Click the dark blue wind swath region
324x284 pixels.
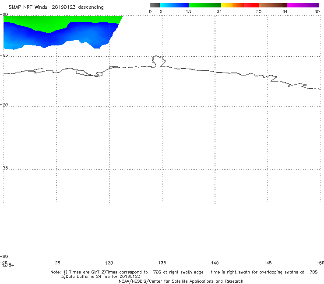(x=62, y=36)
